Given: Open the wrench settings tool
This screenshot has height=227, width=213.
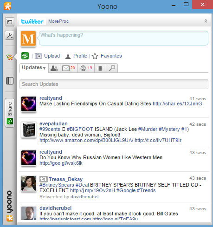Looking at the screenshot, I should 10,35.
